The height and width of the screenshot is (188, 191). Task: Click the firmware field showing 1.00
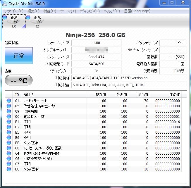(x=96, y=43)
